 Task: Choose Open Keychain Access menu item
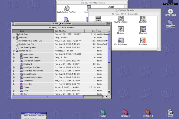[x=34, y=114]
